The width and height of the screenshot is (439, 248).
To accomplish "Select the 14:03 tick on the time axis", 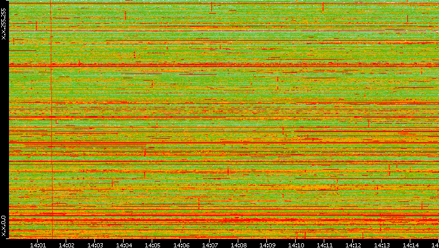I will (x=96, y=244).
